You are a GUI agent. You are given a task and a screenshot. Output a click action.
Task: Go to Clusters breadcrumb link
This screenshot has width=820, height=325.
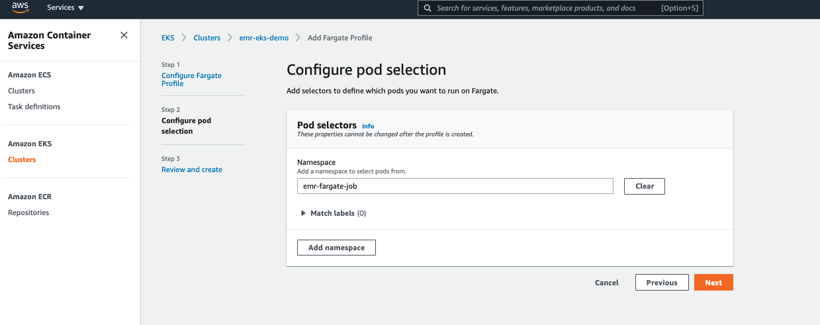(x=206, y=38)
